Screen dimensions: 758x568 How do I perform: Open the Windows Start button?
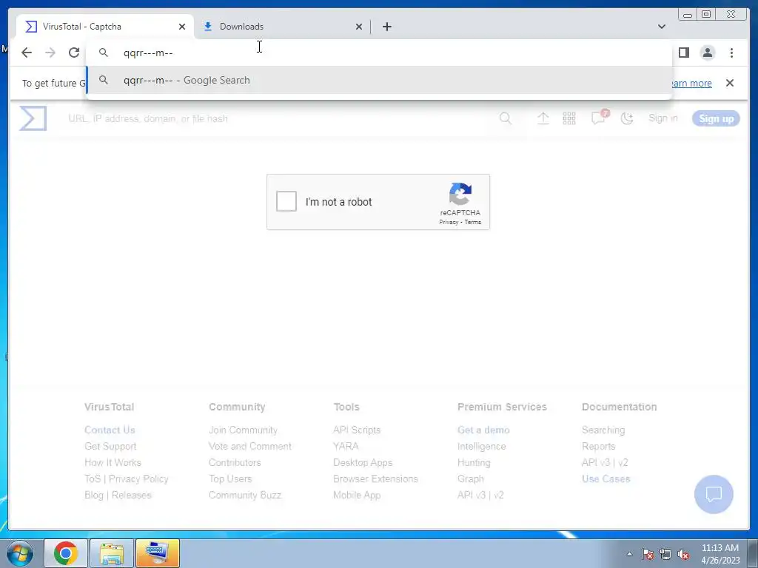[19, 553]
